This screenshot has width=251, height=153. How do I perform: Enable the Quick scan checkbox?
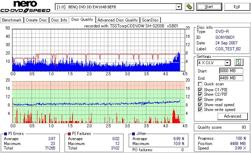point(200,84)
